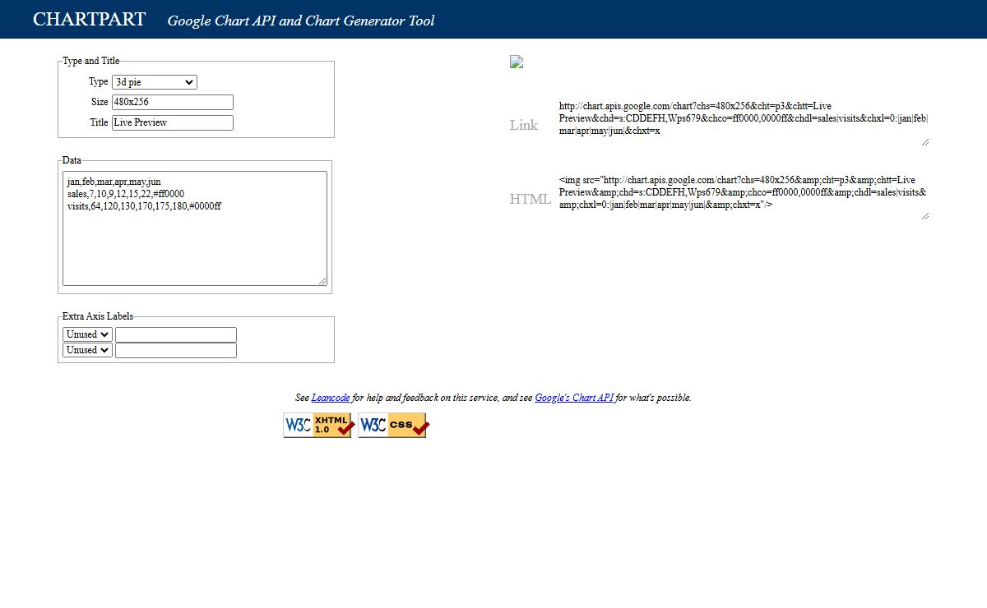This screenshot has height=608, width=987.
Task: Select the Link URL textarea
Action: (744, 123)
